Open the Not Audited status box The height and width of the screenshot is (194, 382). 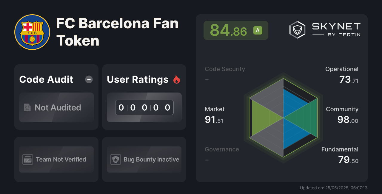tap(56, 107)
